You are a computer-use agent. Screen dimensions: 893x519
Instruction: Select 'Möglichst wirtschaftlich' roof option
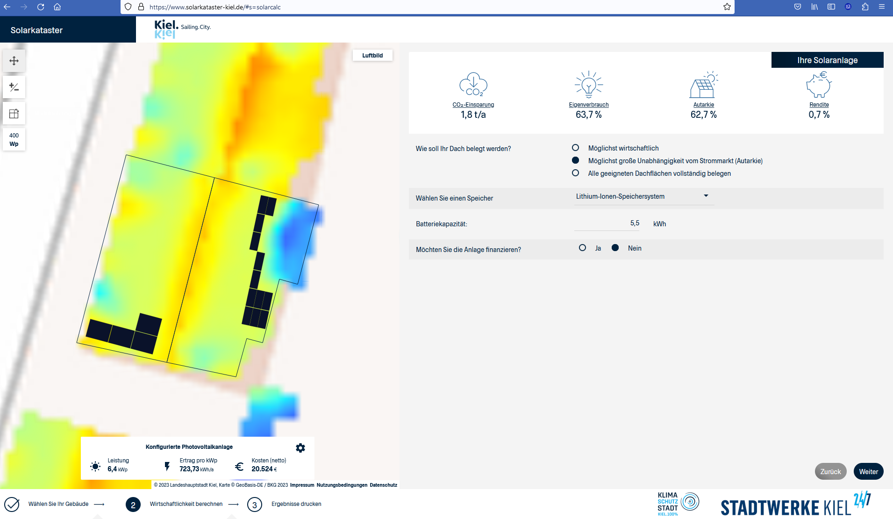tap(576, 148)
